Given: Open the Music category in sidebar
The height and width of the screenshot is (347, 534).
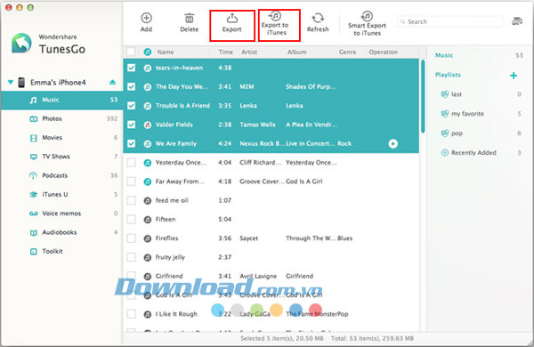Looking at the screenshot, I should [x=62, y=101].
